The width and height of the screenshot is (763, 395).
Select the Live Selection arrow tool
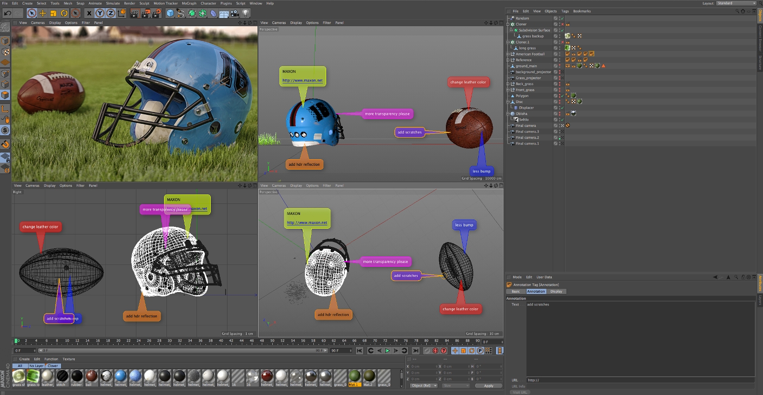[32, 13]
